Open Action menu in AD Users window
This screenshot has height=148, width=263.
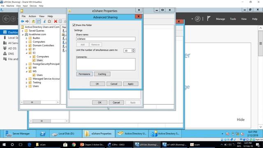32,16
